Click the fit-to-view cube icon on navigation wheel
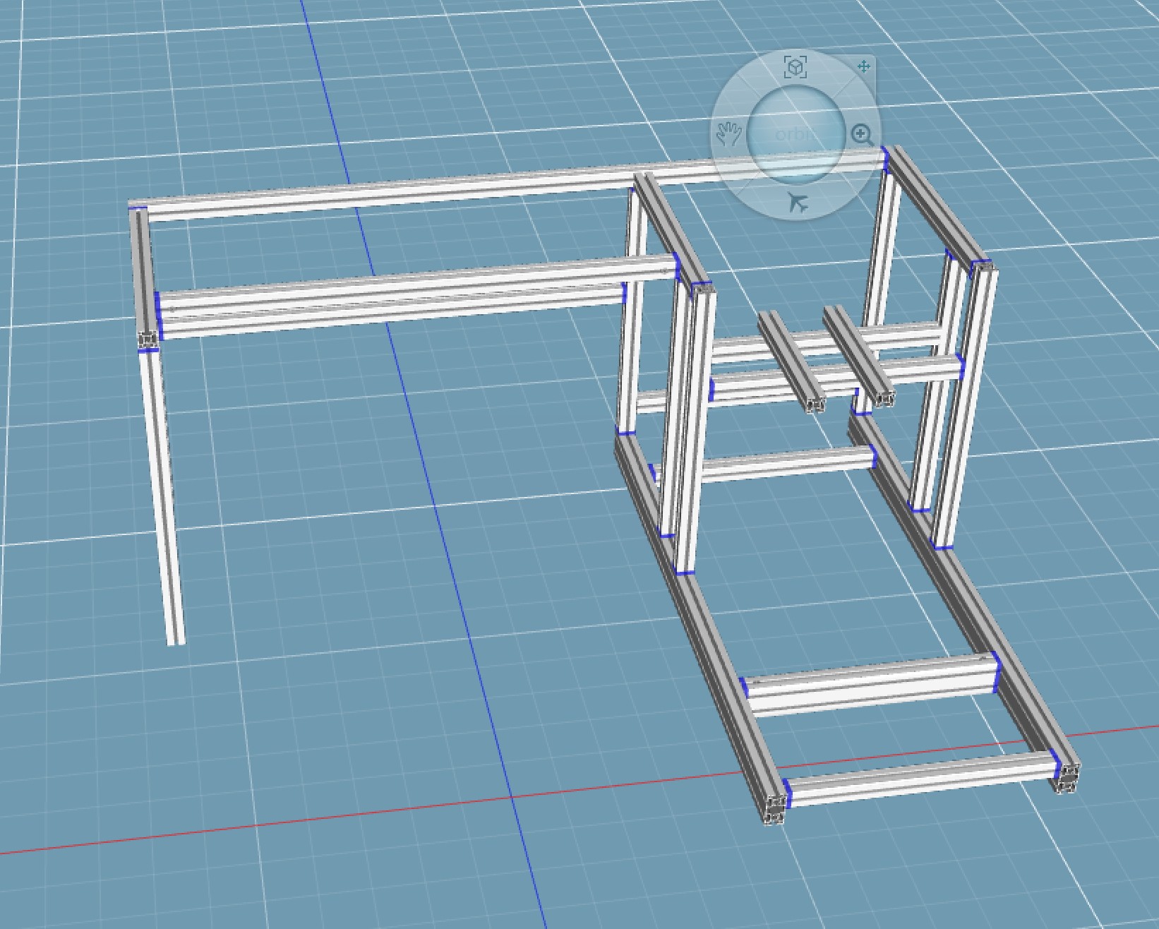Screen dimensions: 1159x929 coord(795,68)
